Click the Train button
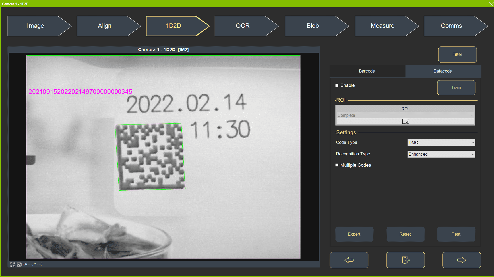Image resolution: width=494 pixels, height=277 pixels. (x=456, y=88)
